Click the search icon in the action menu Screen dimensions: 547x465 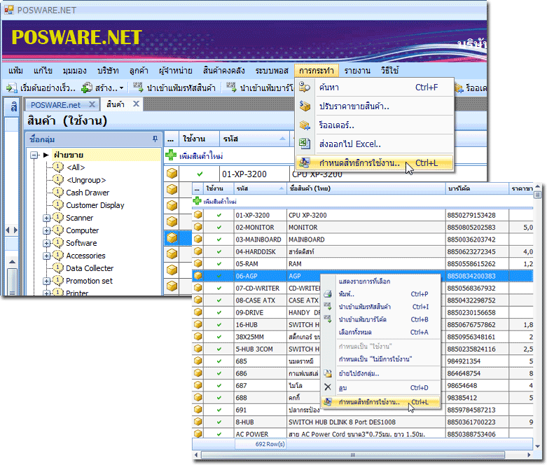tap(305, 88)
